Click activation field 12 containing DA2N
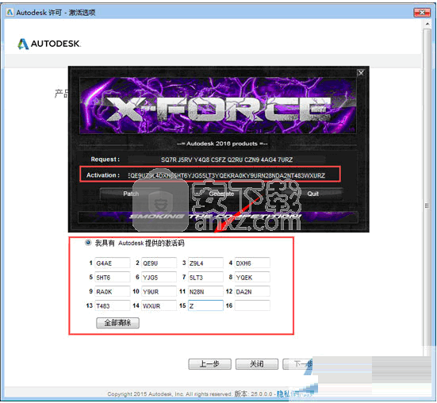The height and width of the screenshot is (403, 437). (252, 291)
